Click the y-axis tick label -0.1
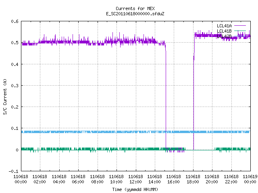Viewport: 258px width, 193px height. pos(13,171)
